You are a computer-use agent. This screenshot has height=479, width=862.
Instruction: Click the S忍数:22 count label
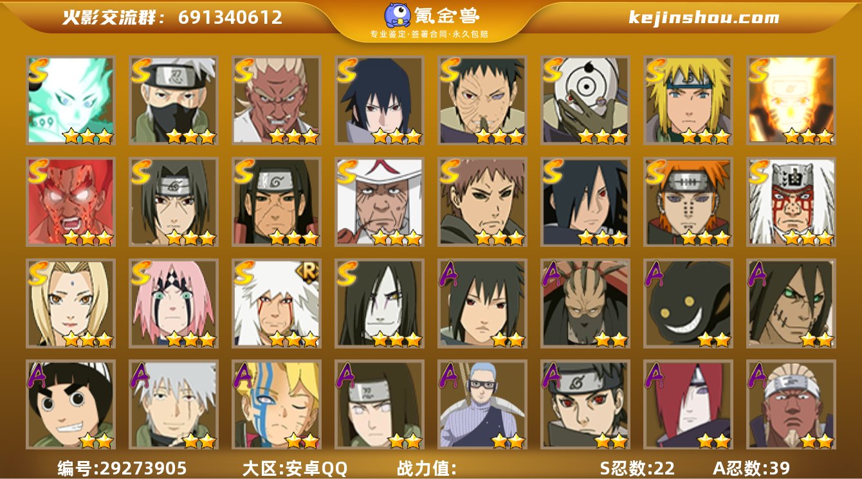click(638, 468)
